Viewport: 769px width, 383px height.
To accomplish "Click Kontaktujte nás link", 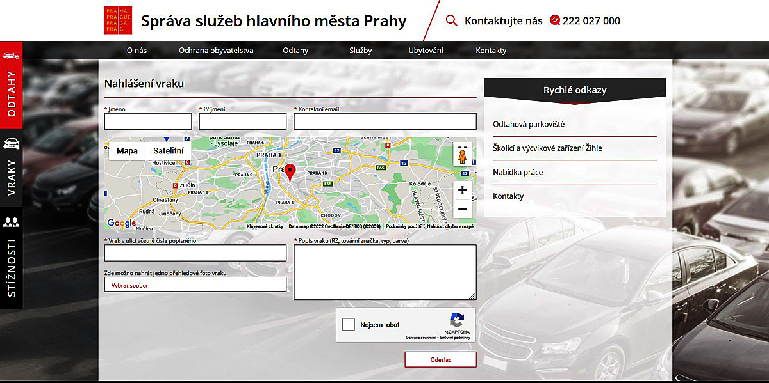I will click(x=503, y=21).
